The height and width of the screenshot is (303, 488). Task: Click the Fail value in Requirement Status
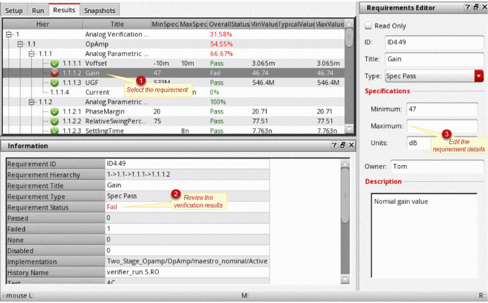click(x=112, y=207)
